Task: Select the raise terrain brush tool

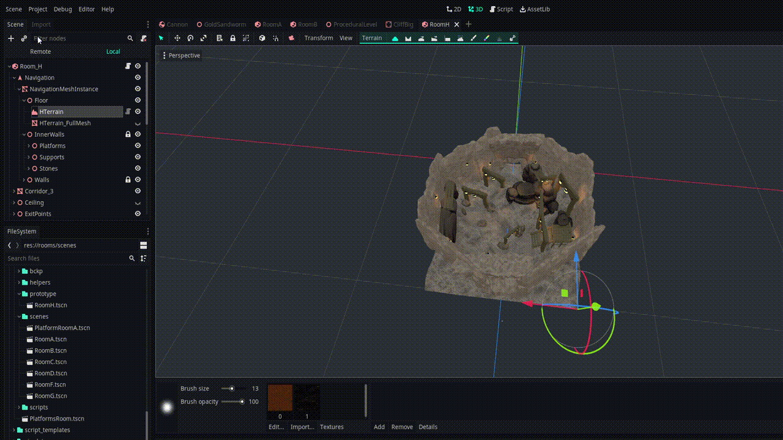Action: (396, 38)
